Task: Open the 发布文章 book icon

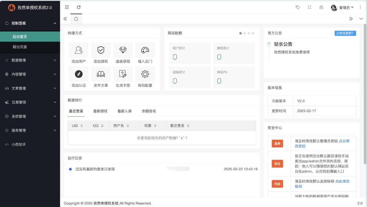Action: (x=101, y=74)
